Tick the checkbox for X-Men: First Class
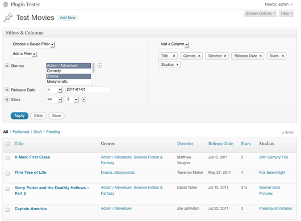 pyautogui.click(x=7, y=158)
